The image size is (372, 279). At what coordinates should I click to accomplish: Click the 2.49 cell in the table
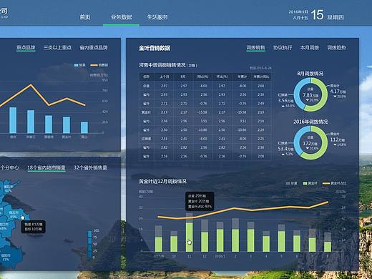[x=261, y=103]
